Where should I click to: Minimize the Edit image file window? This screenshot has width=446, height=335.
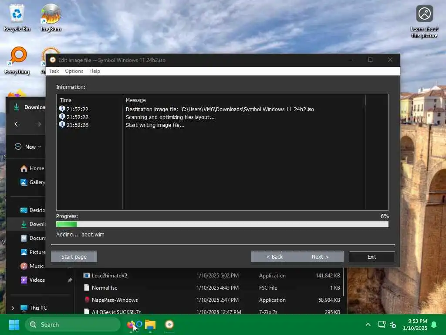click(x=351, y=60)
